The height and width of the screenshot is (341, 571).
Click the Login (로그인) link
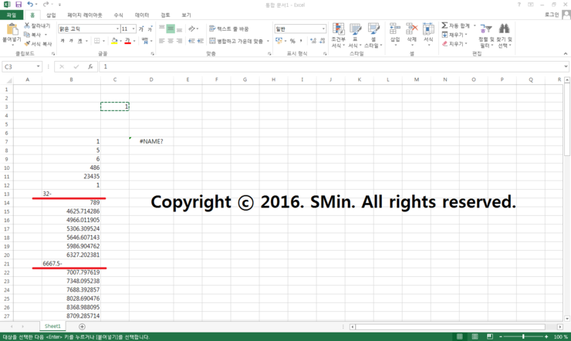pos(552,15)
